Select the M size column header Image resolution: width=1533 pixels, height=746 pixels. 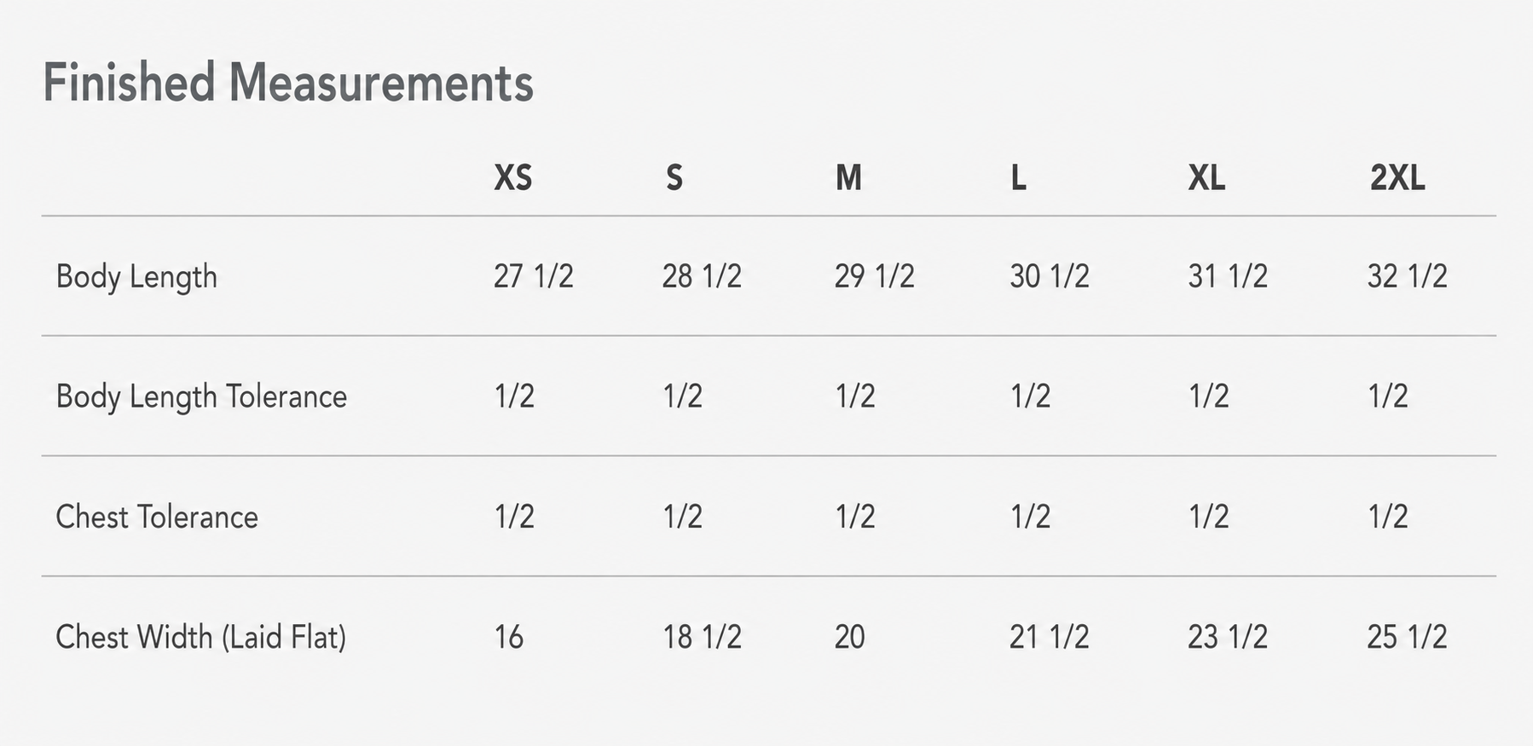848,177
